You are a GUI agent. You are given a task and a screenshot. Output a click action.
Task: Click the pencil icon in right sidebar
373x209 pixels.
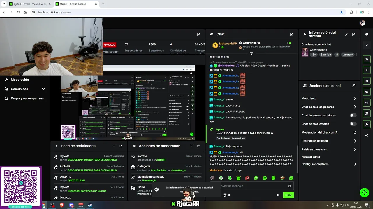[367, 45]
